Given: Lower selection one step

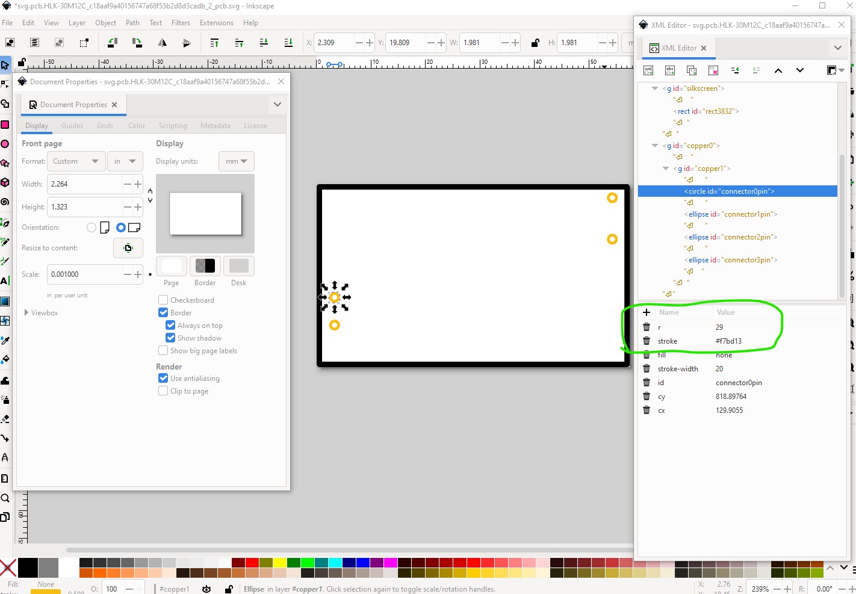Looking at the screenshot, I should [264, 43].
